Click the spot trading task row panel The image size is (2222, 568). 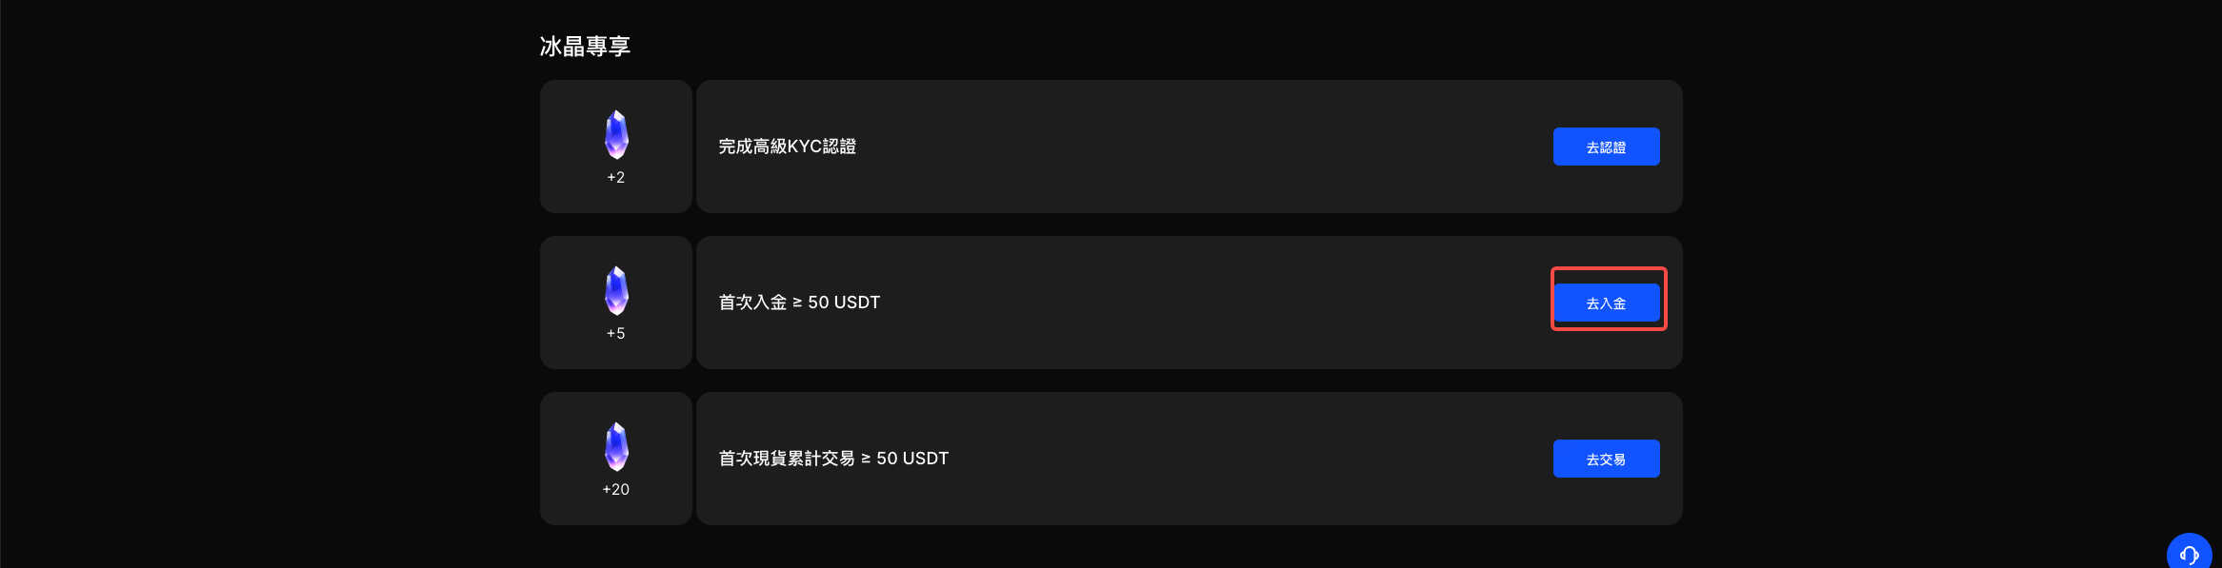1191,459
